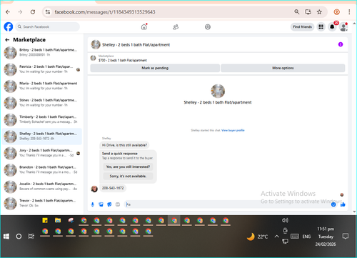Open the View buyer profile link
Viewport: 357px width, 258px height.
pos(233,130)
